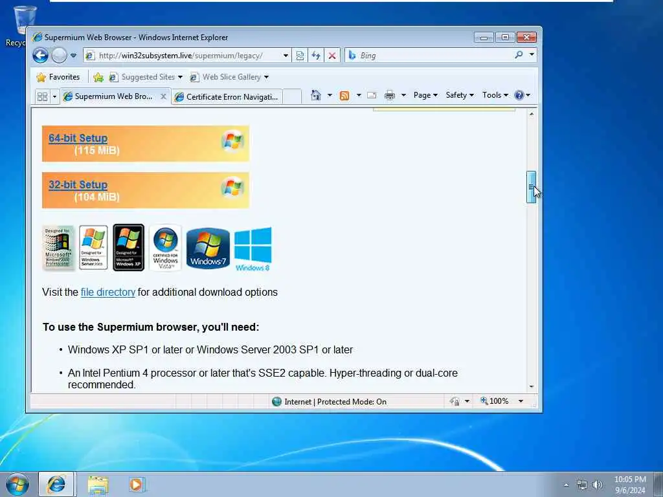Click Internet Explorer taskbar icon

click(56, 484)
